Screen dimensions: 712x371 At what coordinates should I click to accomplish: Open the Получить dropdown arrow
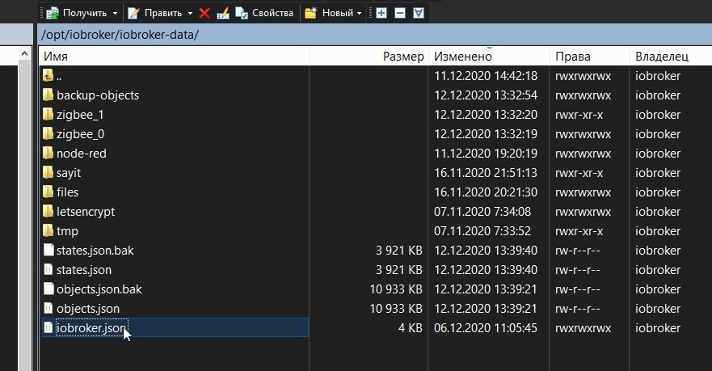pyautogui.click(x=115, y=13)
